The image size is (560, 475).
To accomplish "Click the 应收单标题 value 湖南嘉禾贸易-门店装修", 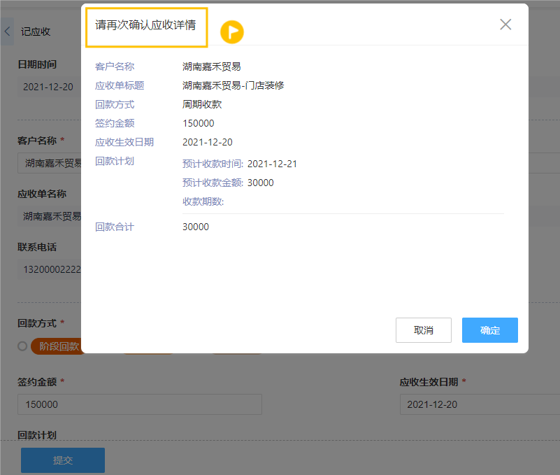I will point(233,85).
